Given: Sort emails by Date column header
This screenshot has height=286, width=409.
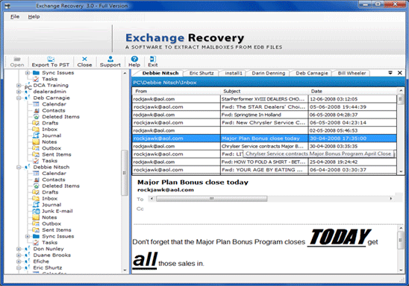Looking at the screenshot, I should point(352,92).
